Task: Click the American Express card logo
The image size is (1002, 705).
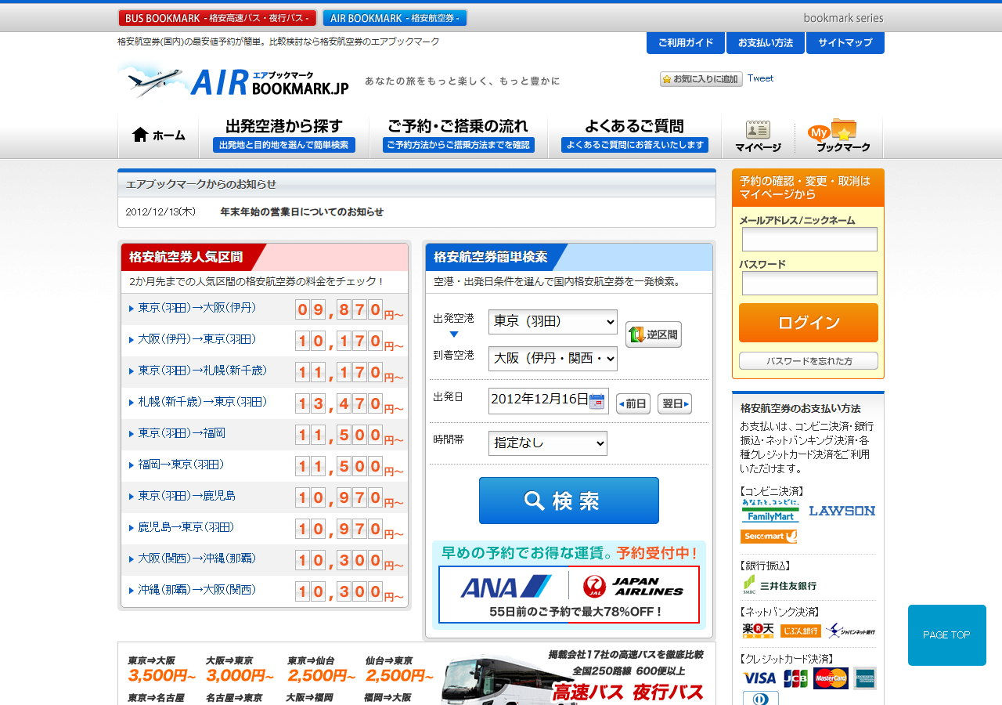Action: 865,678
